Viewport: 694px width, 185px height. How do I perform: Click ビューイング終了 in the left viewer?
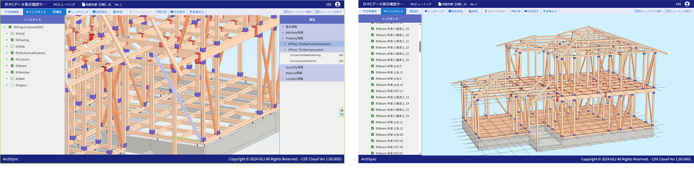click(329, 11)
